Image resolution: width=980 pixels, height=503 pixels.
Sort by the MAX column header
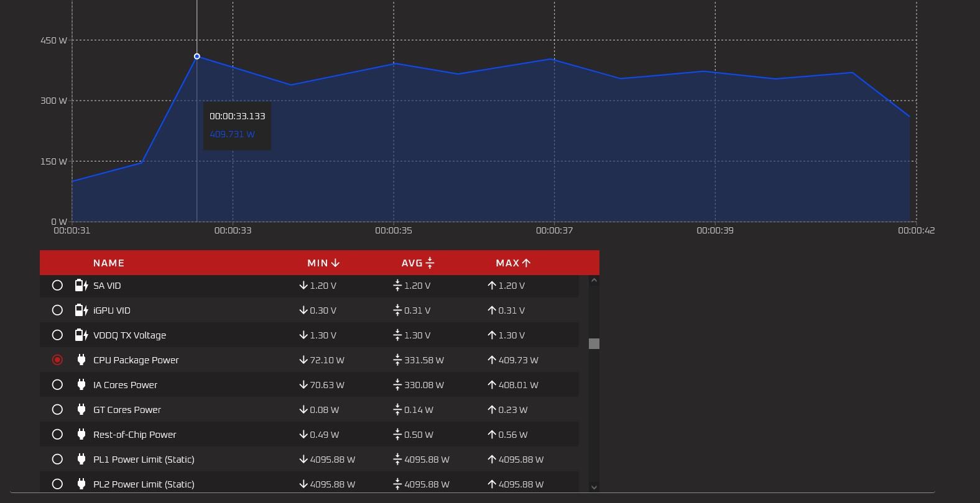(x=512, y=263)
